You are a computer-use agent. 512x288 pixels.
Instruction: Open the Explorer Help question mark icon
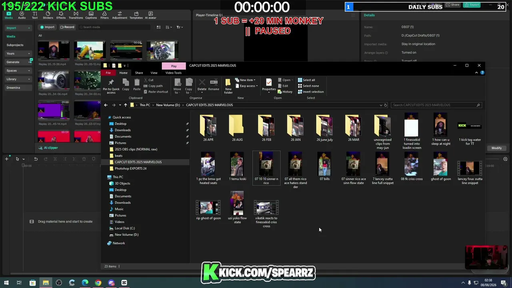coord(482,73)
